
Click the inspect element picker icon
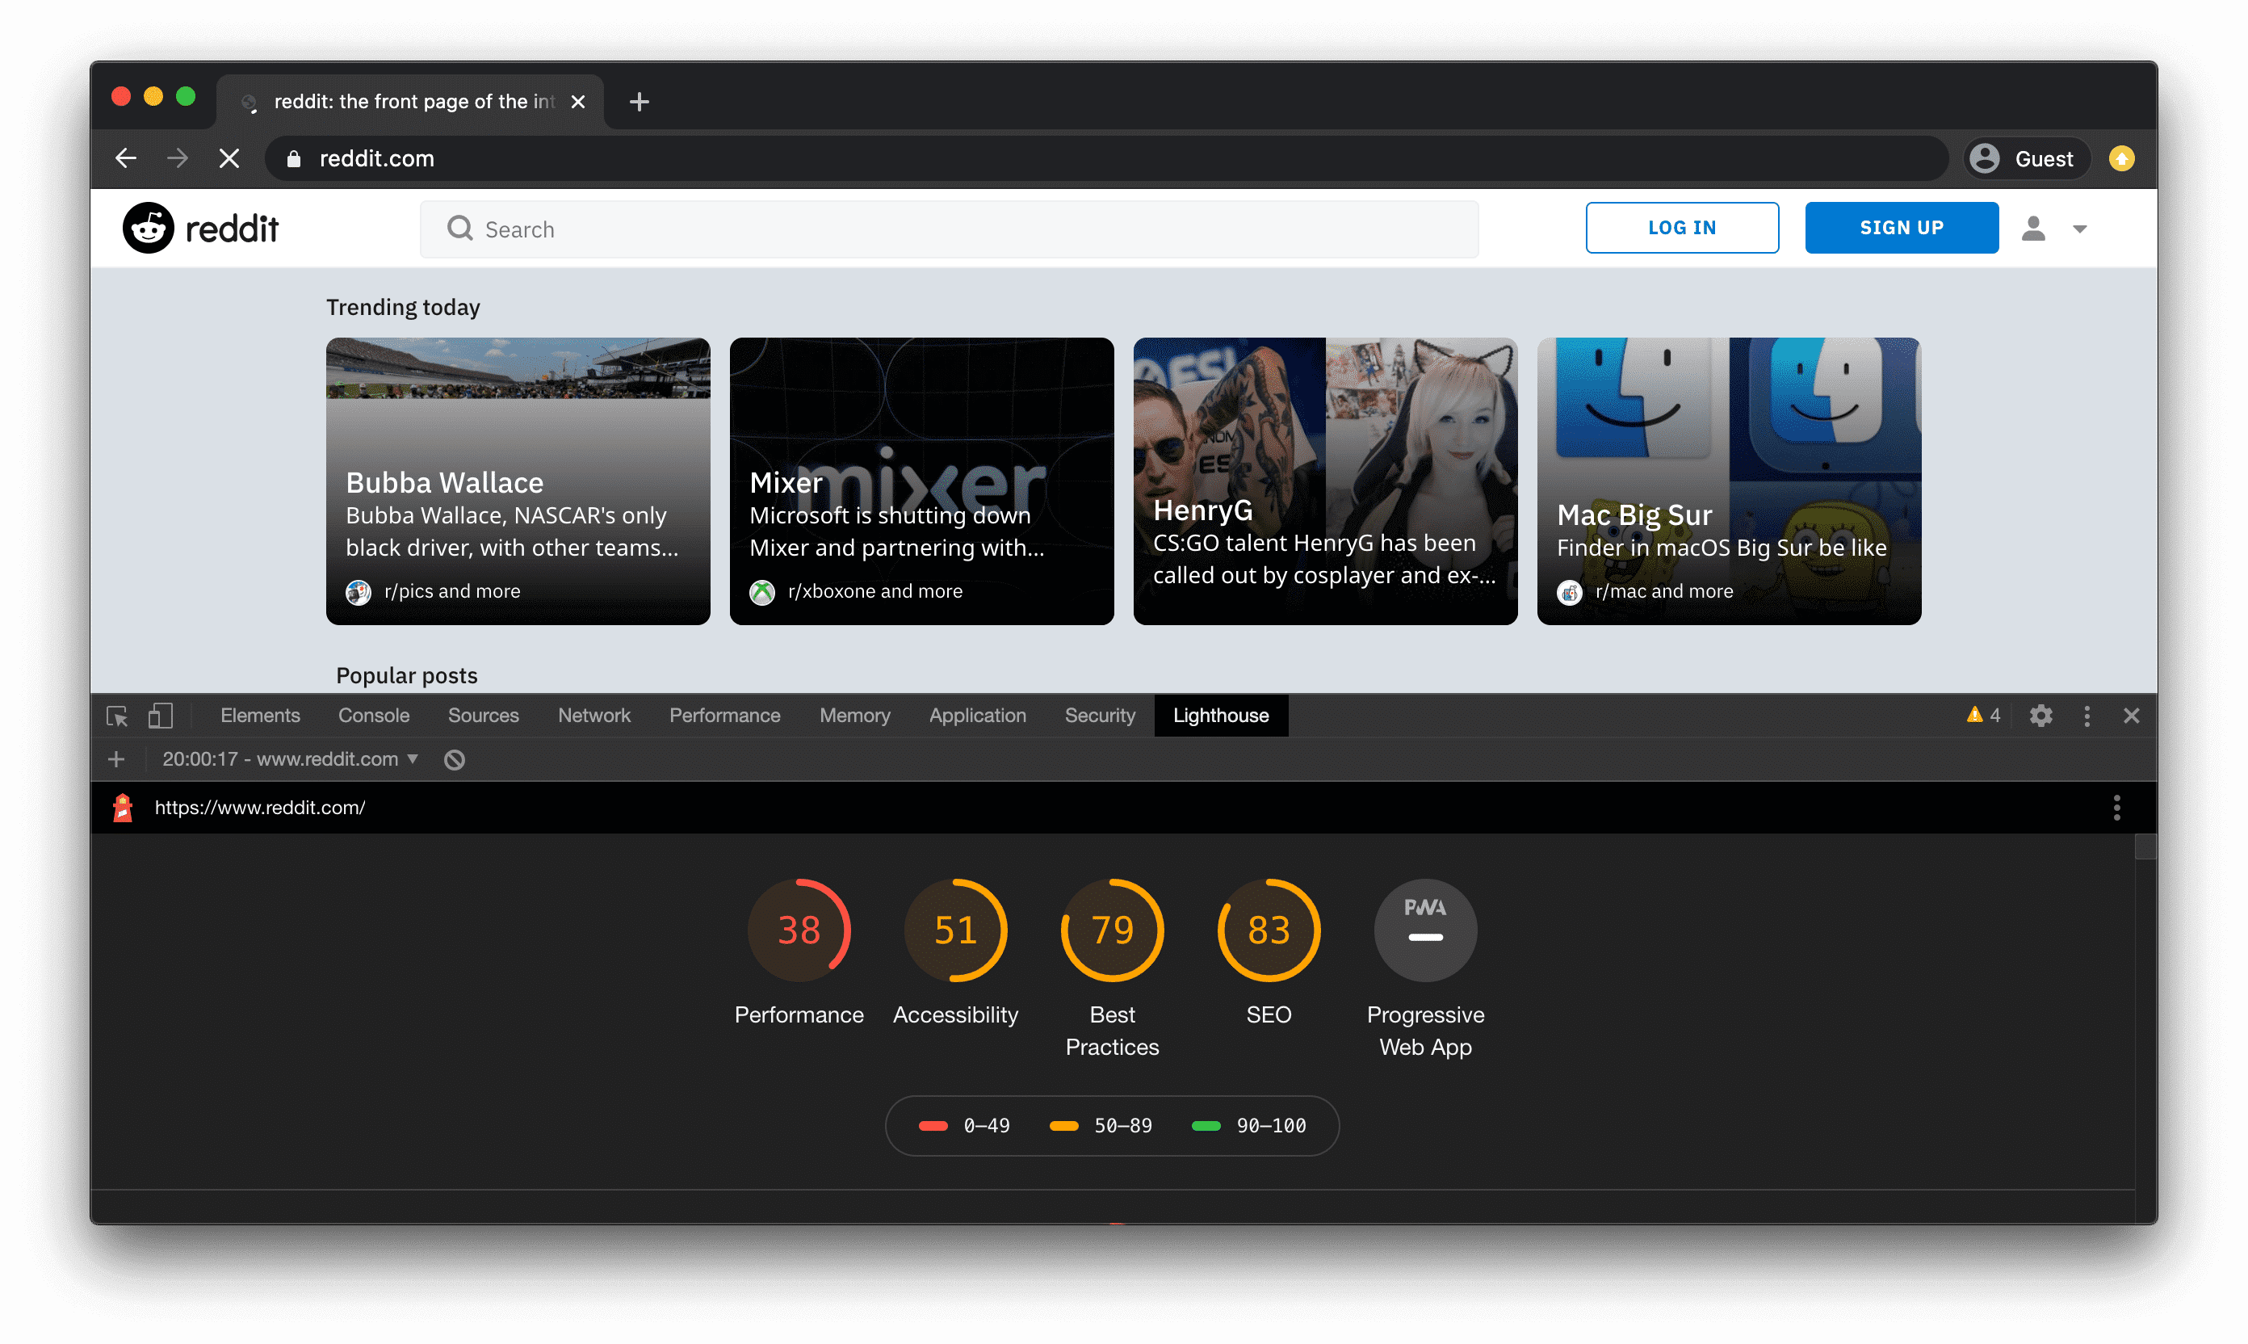click(117, 716)
